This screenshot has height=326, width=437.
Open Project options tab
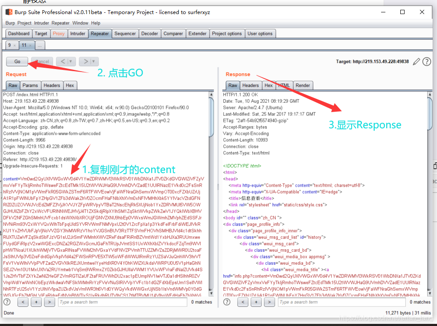click(227, 34)
